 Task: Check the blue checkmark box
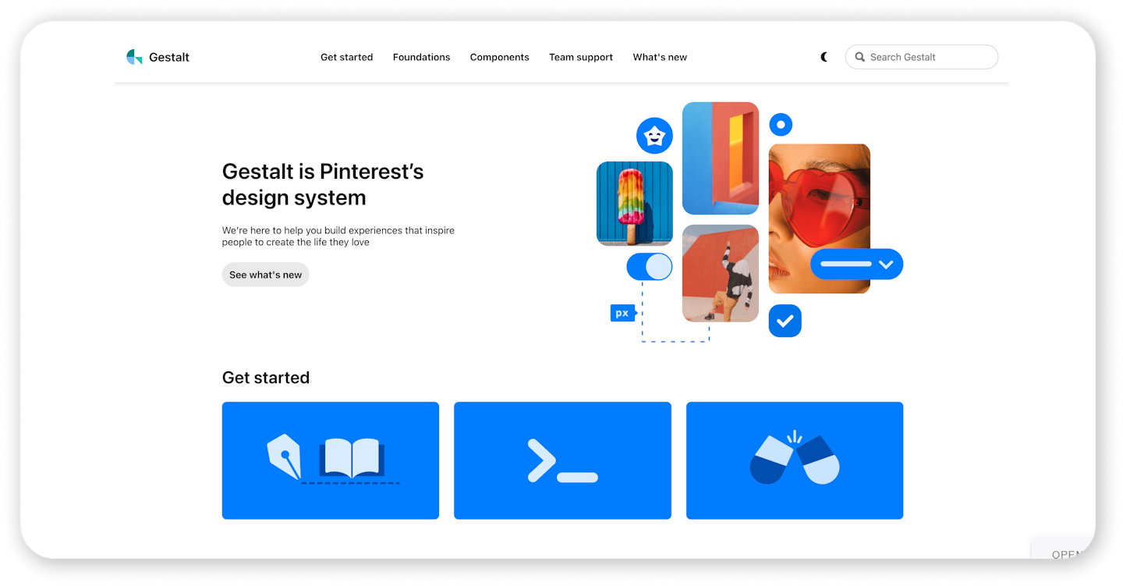tap(785, 321)
